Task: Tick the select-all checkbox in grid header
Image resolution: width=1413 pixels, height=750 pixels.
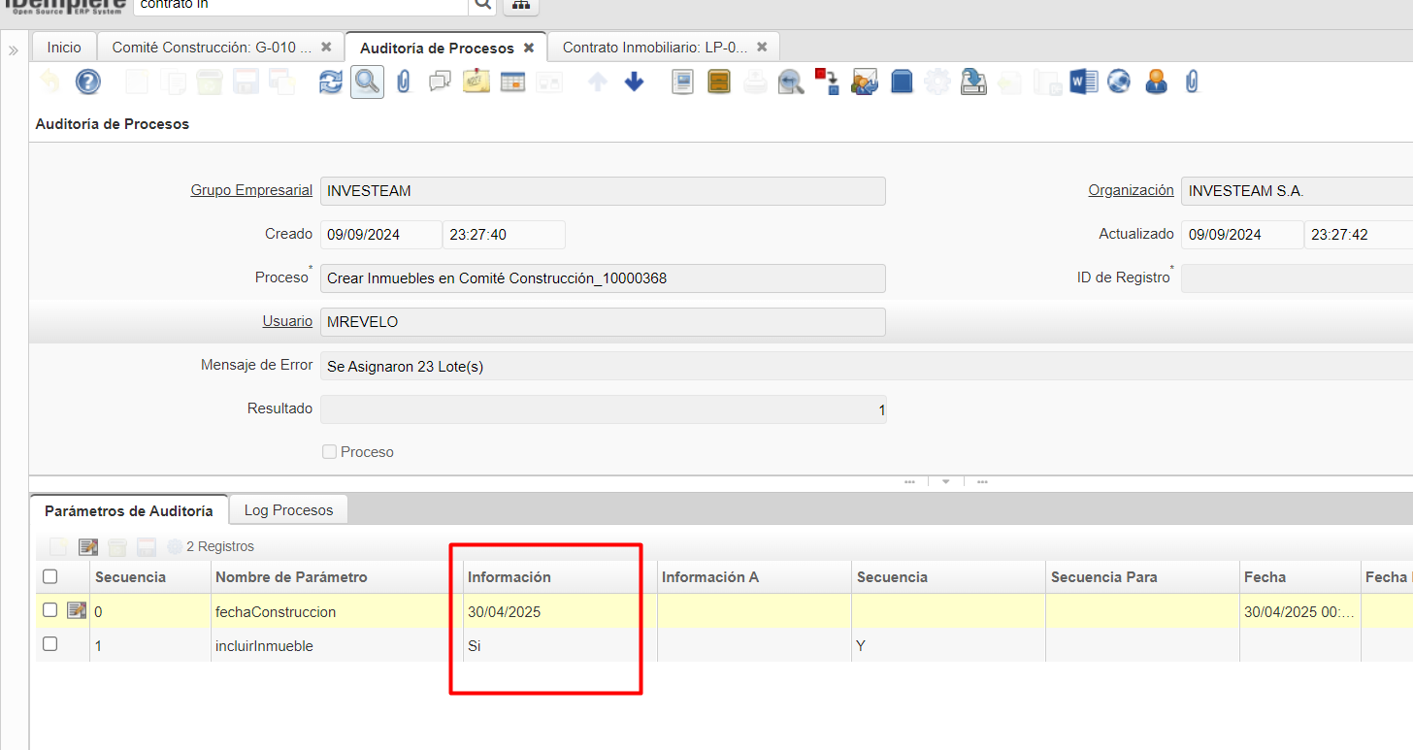Action: coord(50,576)
